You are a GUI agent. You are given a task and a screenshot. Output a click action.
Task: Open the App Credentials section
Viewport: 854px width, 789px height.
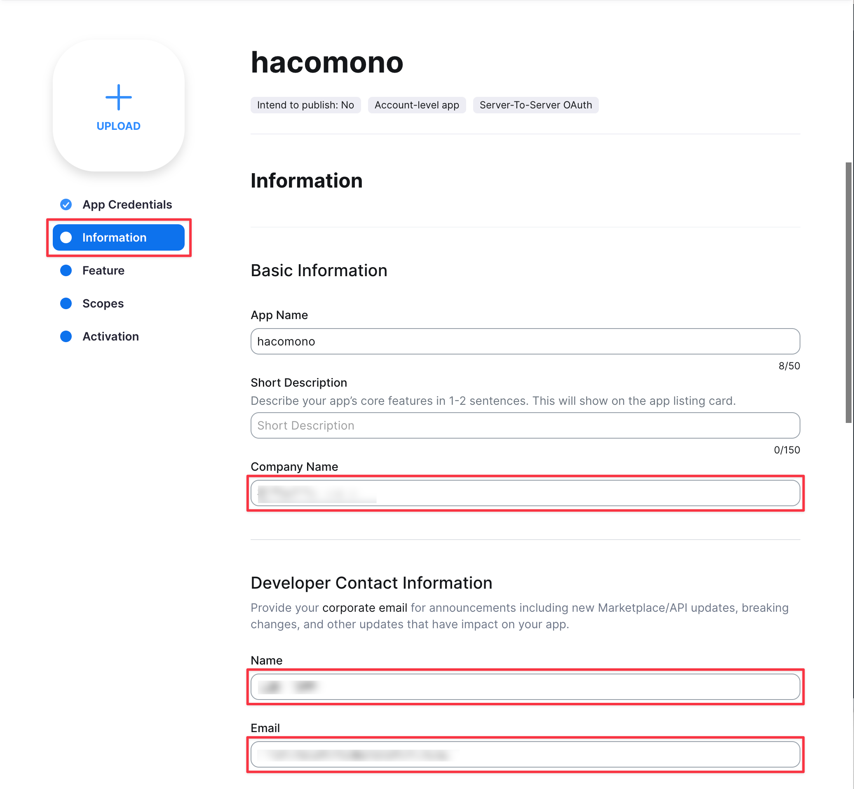point(127,204)
